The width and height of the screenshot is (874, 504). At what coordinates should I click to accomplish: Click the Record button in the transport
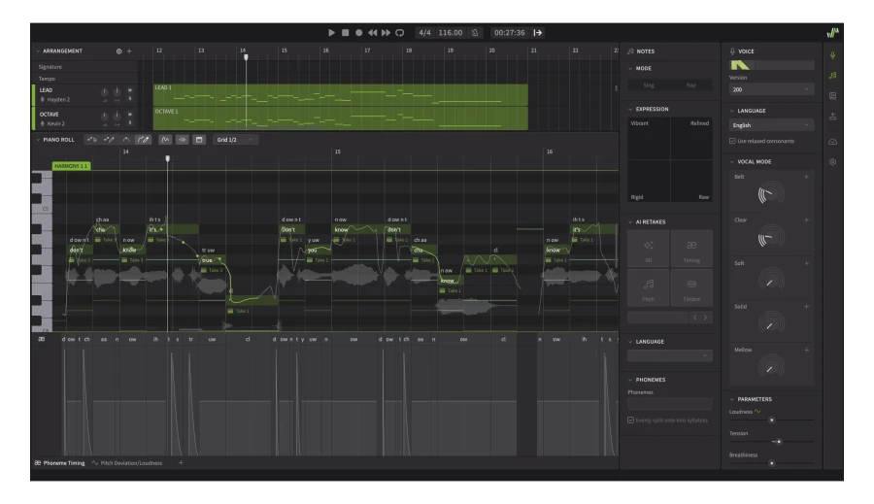(359, 33)
